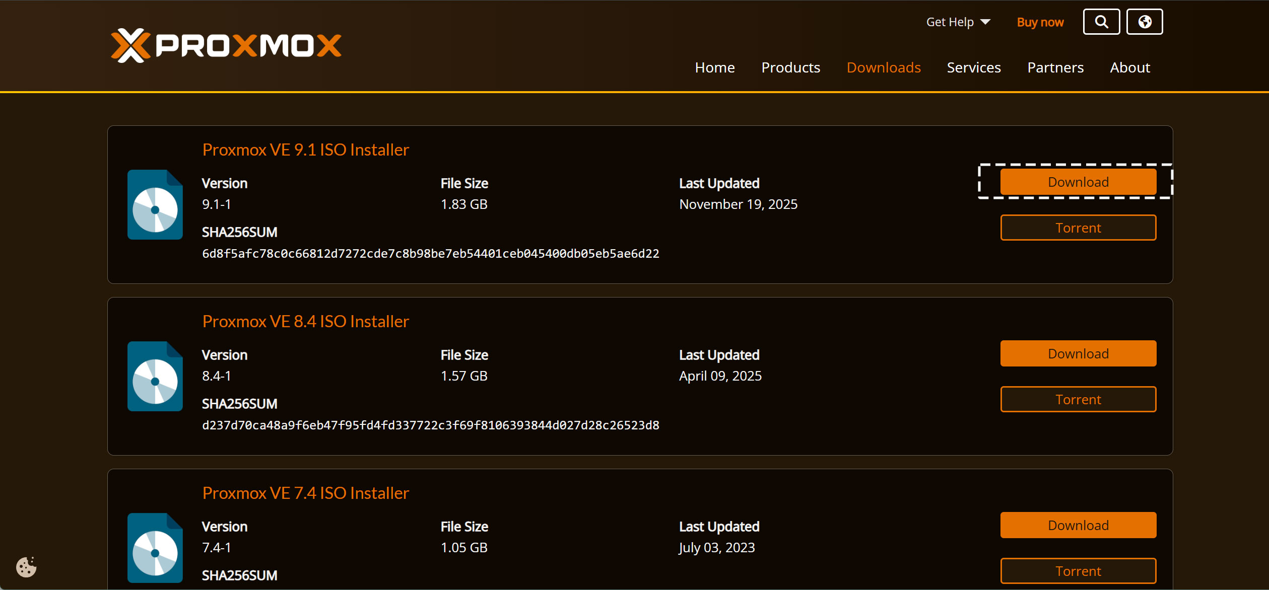1269x590 pixels.
Task: Open the Partners menu
Action: [1055, 67]
